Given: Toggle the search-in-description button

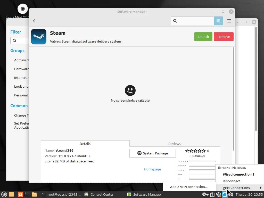Looking at the screenshot, I should (218, 21).
